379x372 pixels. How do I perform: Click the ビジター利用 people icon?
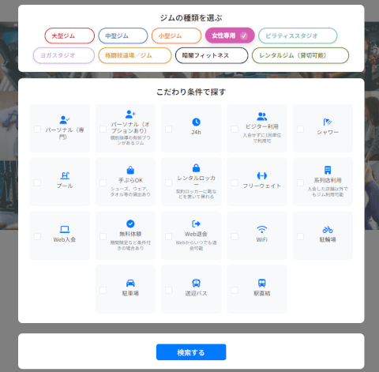pos(262,116)
